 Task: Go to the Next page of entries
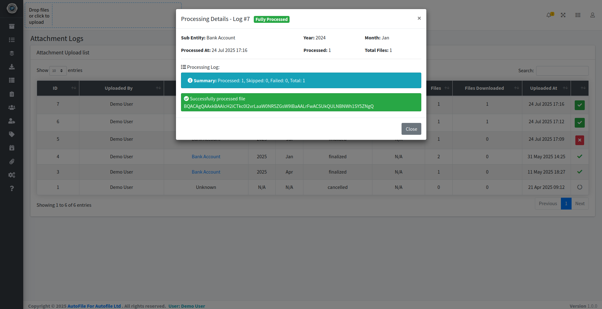point(580,203)
